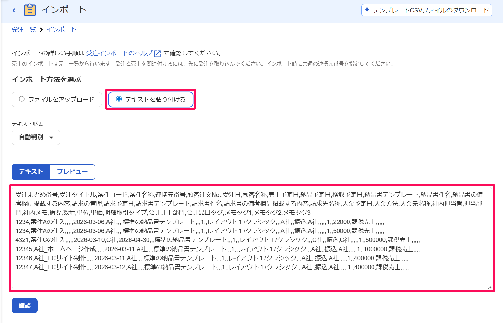Click the back arrow beside the title
The height and width of the screenshot is (323, 503).
coord(14,10)
